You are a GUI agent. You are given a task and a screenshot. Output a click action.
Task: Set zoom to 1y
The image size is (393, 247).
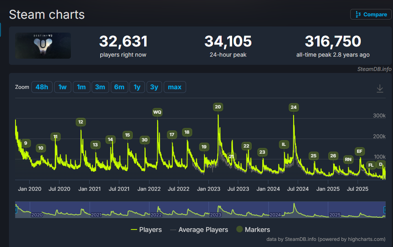pos(137,87)
